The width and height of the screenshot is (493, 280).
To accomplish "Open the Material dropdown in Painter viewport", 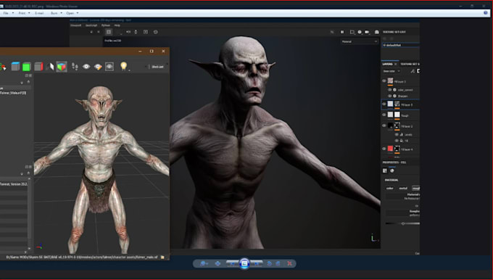I will (x=360, y=41).
